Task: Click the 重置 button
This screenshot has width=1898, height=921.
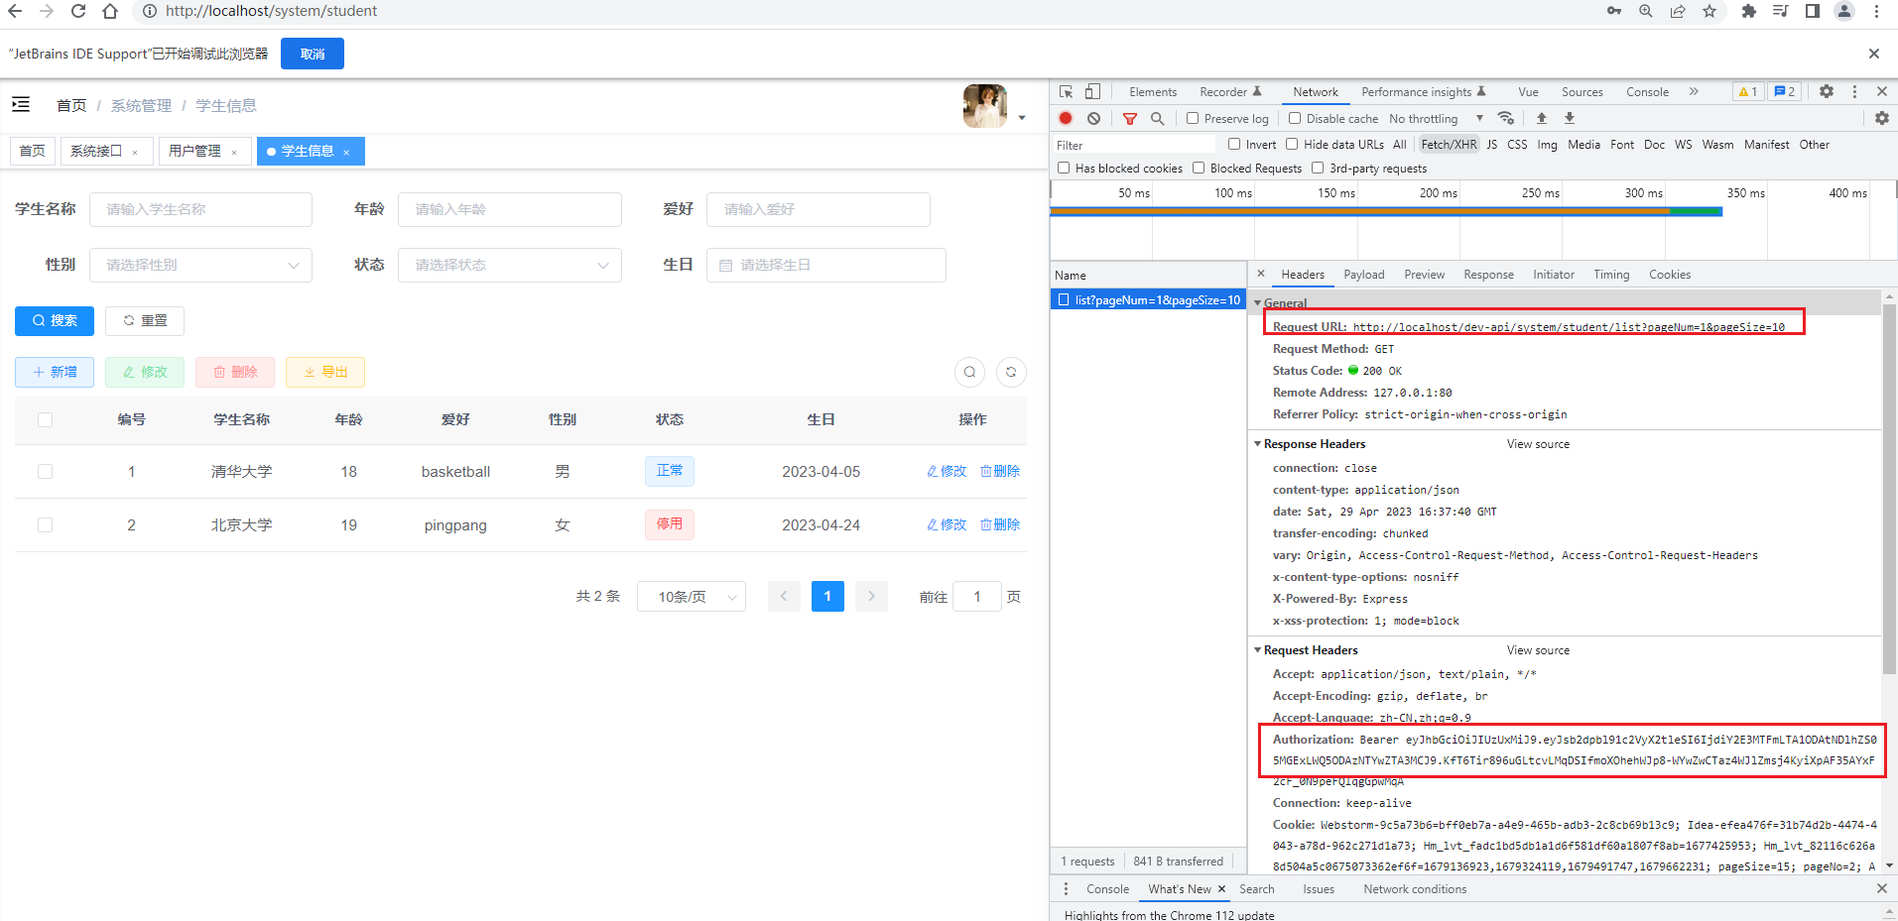Action: 145,320
